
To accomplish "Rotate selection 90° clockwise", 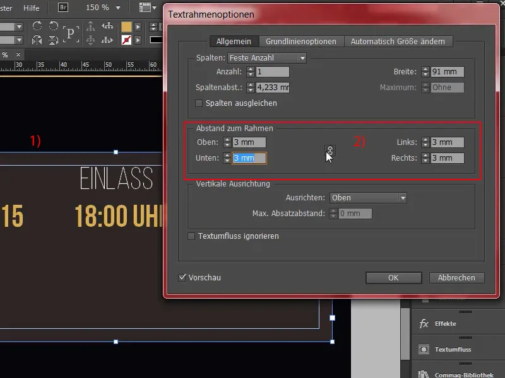I will point(37,26).
